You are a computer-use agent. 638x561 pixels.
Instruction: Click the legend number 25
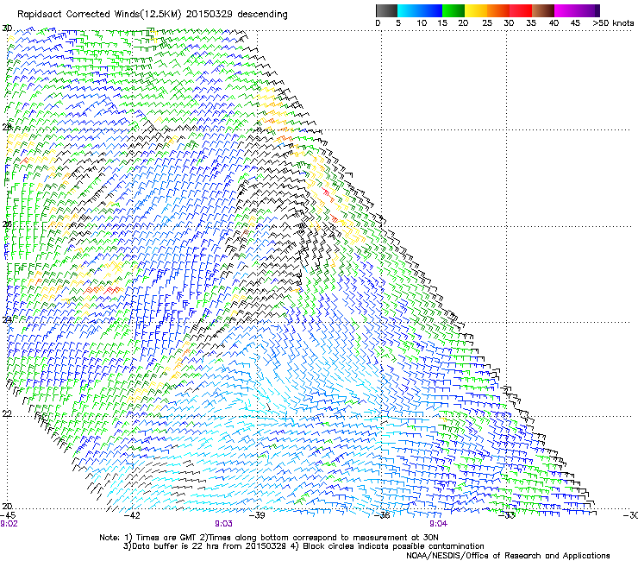(487, 23)
